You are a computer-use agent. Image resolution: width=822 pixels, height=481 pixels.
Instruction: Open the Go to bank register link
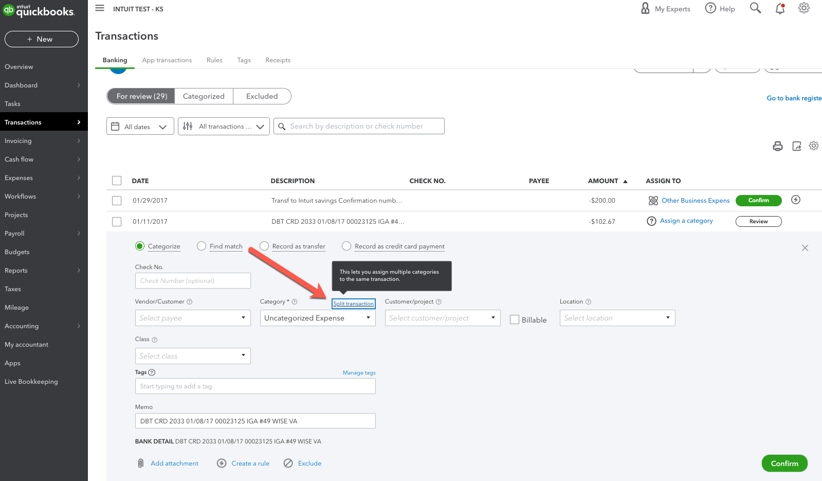[794, 98]
